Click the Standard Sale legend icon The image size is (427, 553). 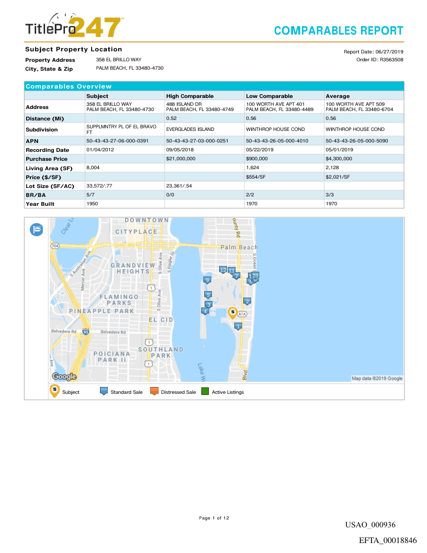coord(104,392)
